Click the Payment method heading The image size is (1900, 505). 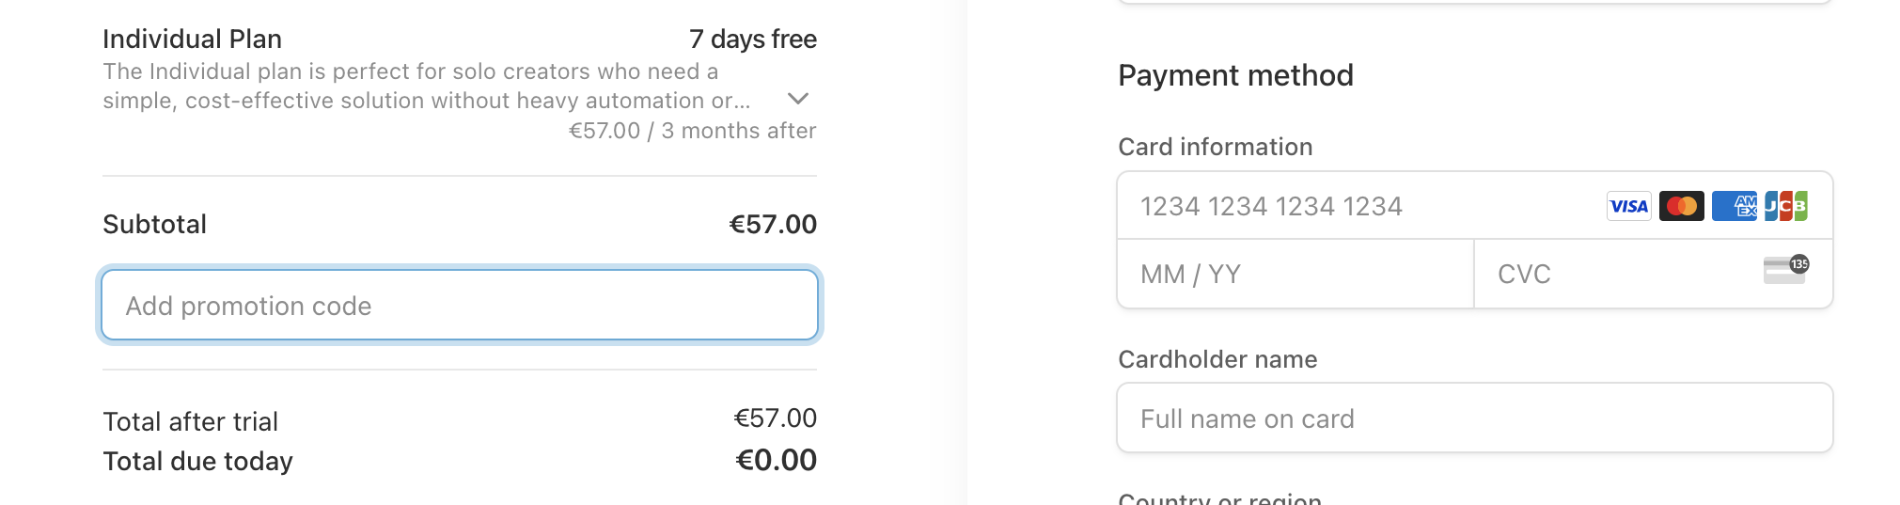point(1236,75)
